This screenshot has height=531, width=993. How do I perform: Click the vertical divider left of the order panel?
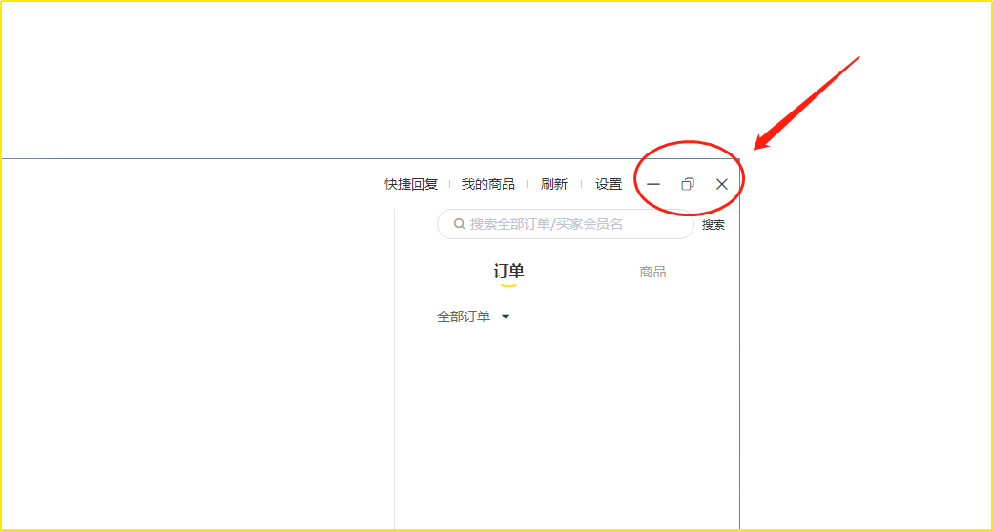coord(395,369)
